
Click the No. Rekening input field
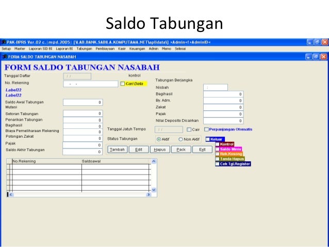[x=91, y=84]
